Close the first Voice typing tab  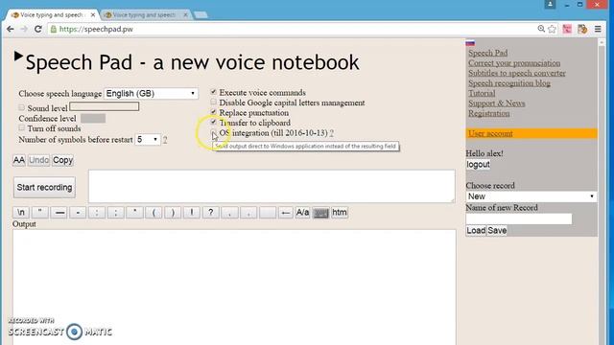(93, 15)
